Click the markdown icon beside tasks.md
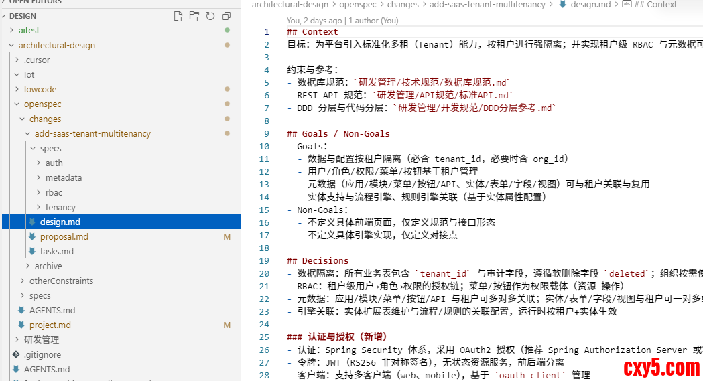703x381 pixels. tap(32, 251)
